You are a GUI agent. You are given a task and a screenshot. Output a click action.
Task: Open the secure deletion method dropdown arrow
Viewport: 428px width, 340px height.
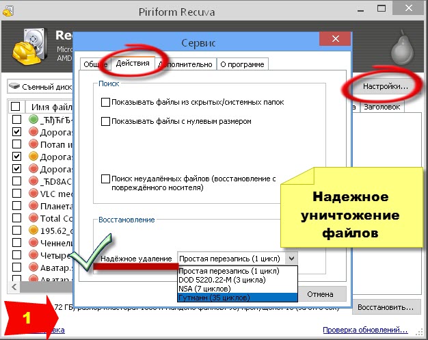(291, 259)
